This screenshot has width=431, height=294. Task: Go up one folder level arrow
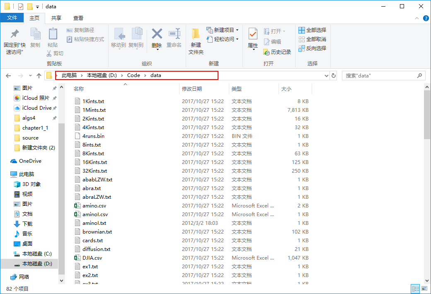click(x=39, y=75)
